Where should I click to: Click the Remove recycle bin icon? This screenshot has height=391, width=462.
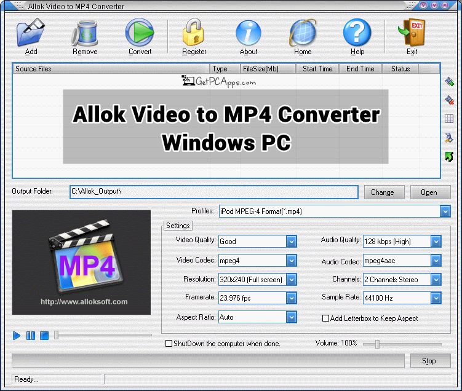pyautogui.click(x=84, y=33)
